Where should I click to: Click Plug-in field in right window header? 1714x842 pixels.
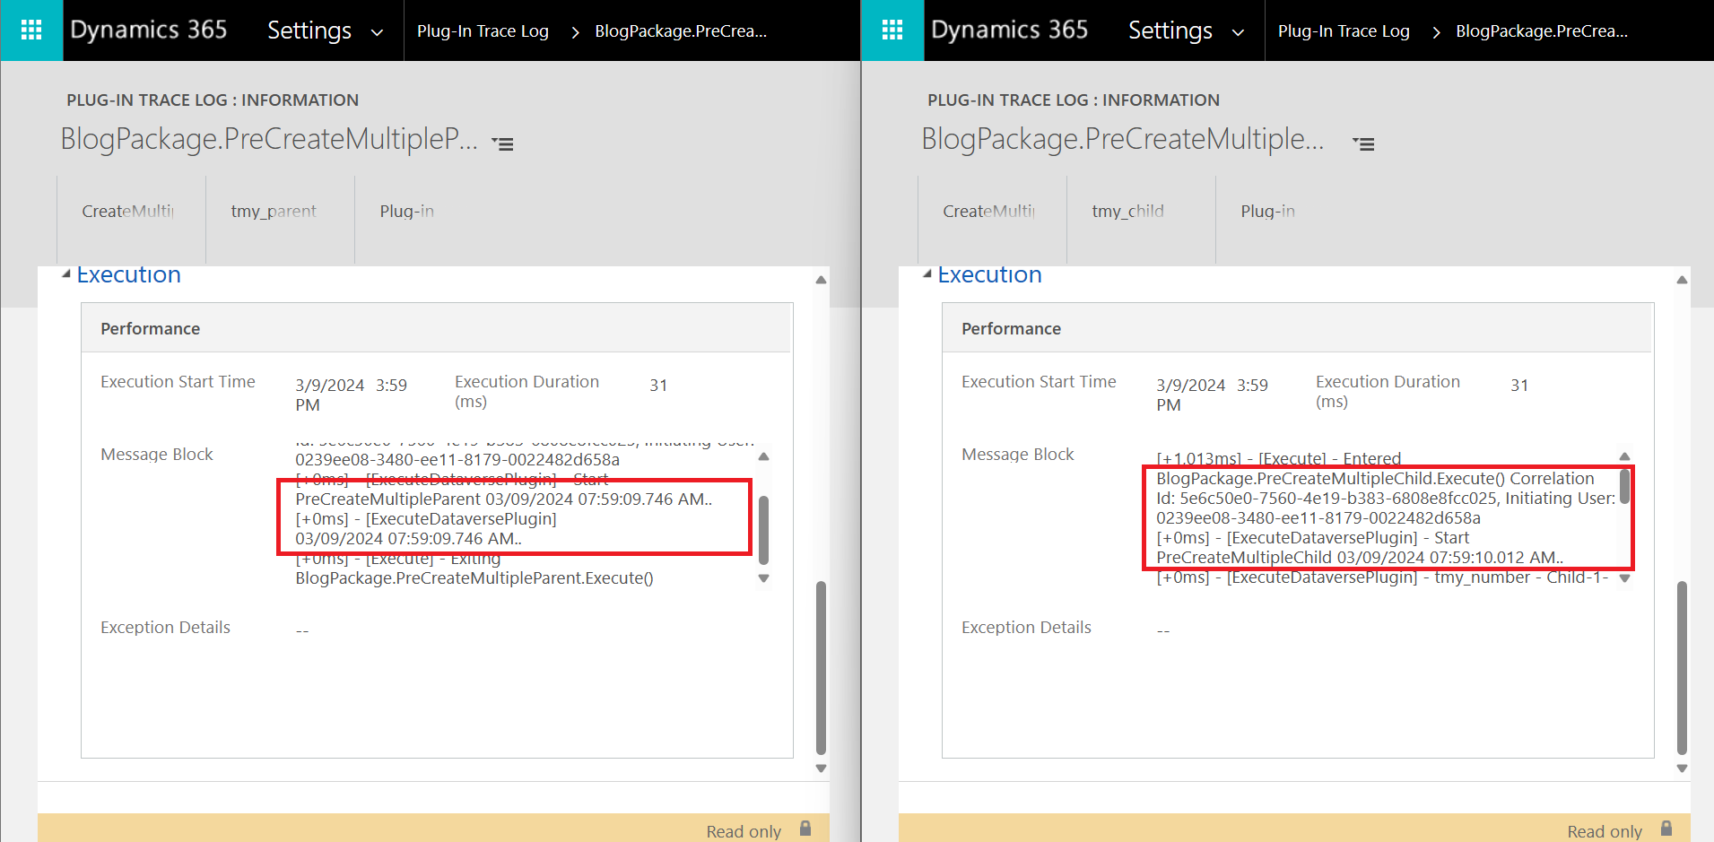[1268, 212]
